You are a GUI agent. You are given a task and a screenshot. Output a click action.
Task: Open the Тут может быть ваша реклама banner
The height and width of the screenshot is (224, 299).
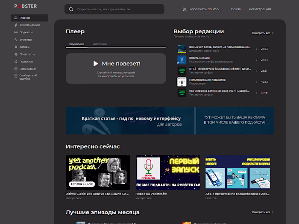point(235,121)
